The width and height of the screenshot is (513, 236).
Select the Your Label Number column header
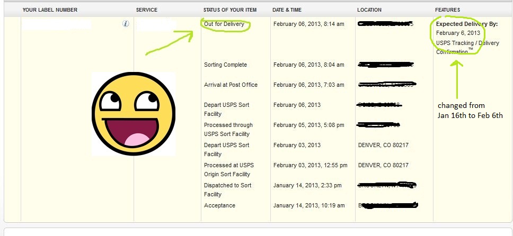50,10
